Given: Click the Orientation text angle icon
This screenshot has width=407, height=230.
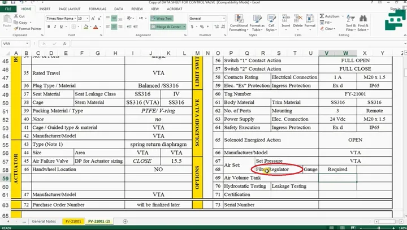Looking at the screenshot, I should (129, 19).
